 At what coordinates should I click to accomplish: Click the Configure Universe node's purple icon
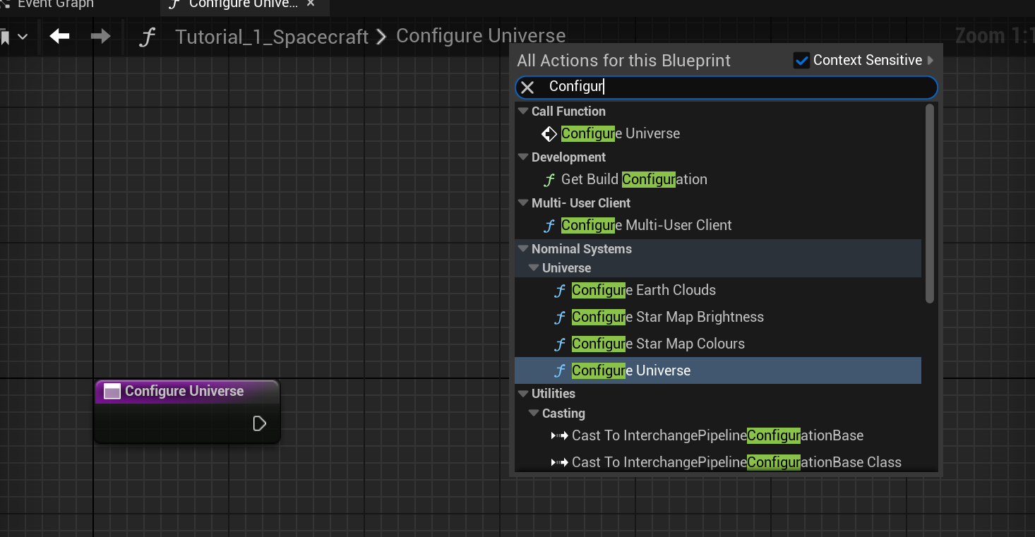[x=112, y=392]
